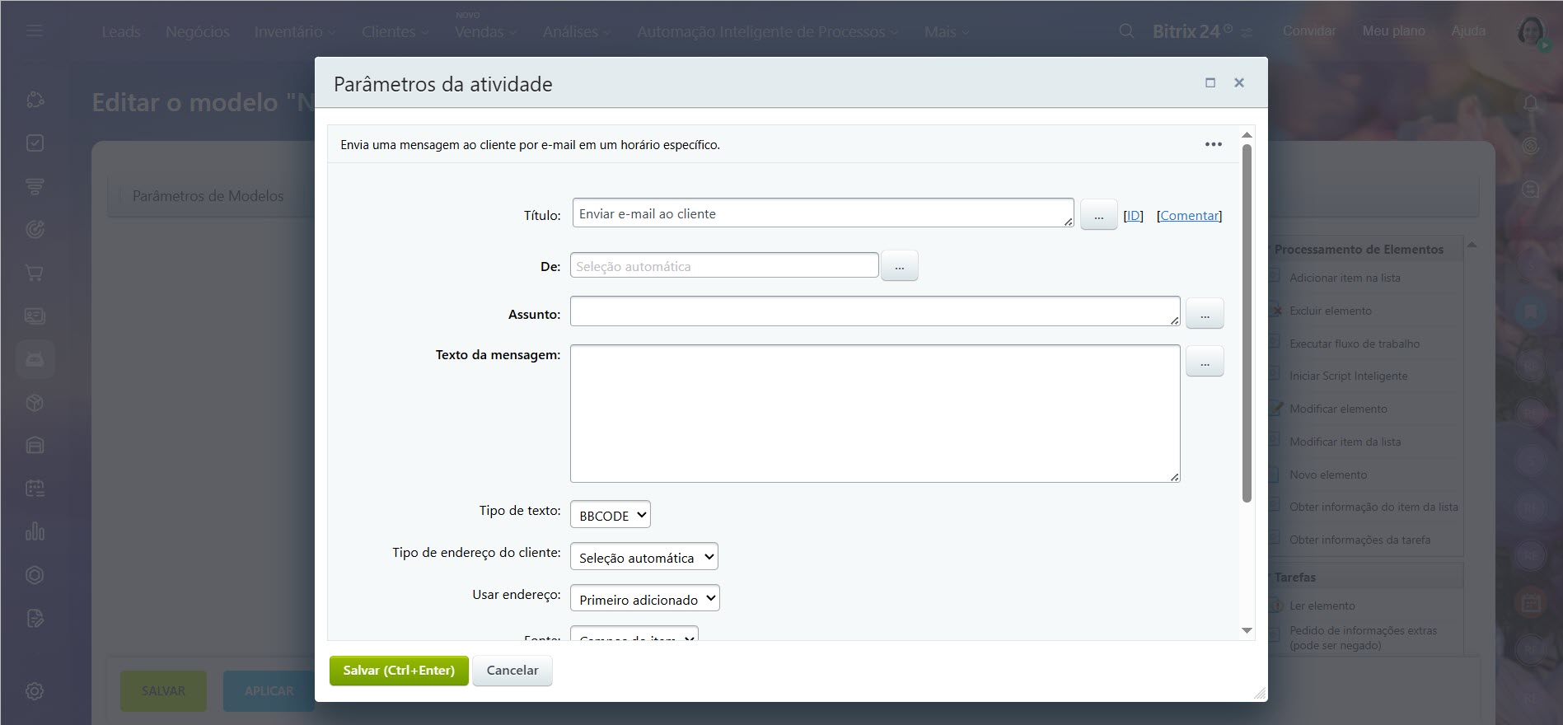1563x725 pixels.
Task: Click the notifications bell on the right edge
Action: pos(1531,104)
